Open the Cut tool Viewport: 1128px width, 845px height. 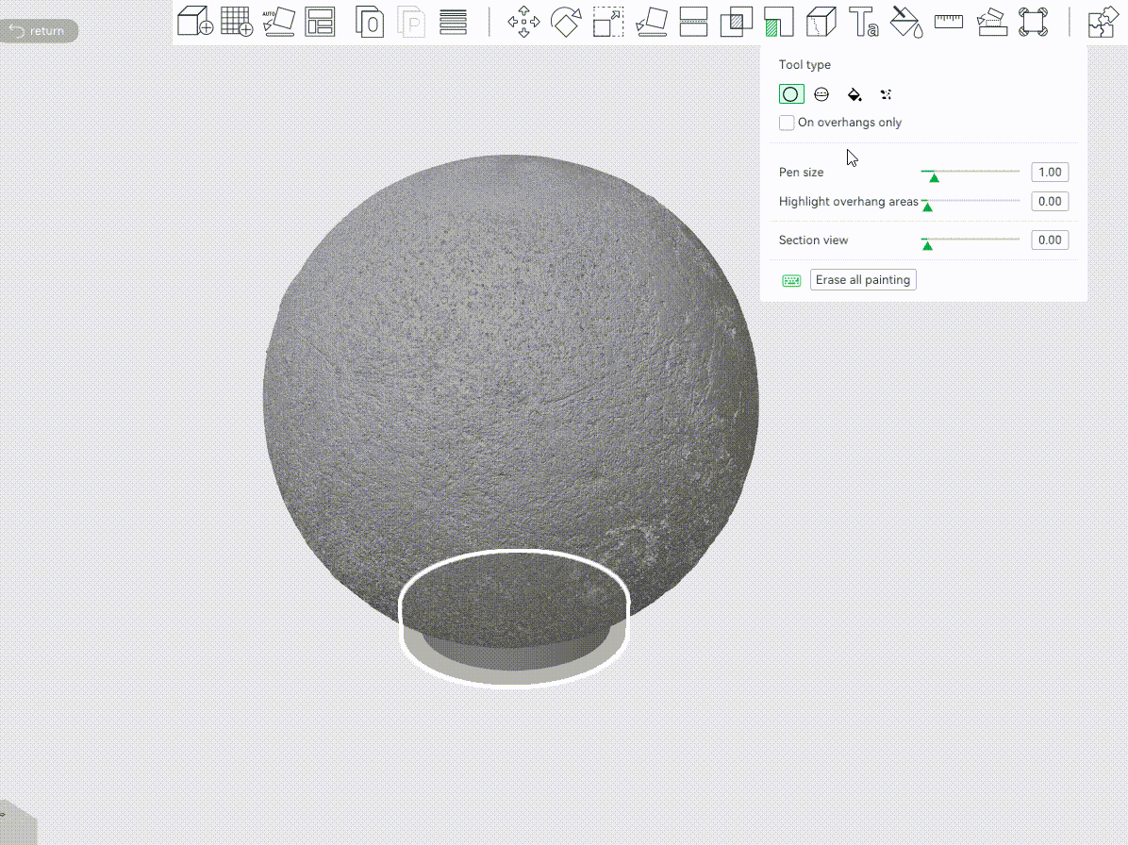click(x=693, y=22)
